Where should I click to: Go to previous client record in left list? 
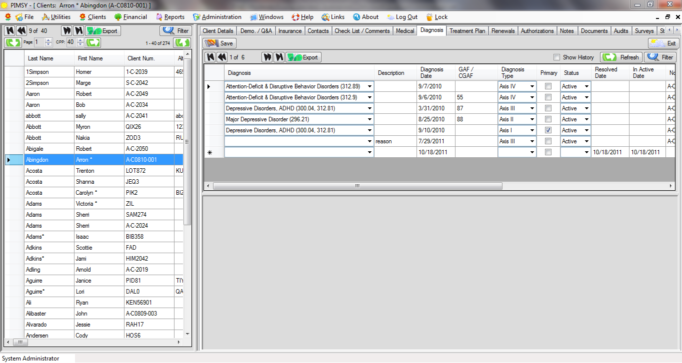(x=21, y=30)
